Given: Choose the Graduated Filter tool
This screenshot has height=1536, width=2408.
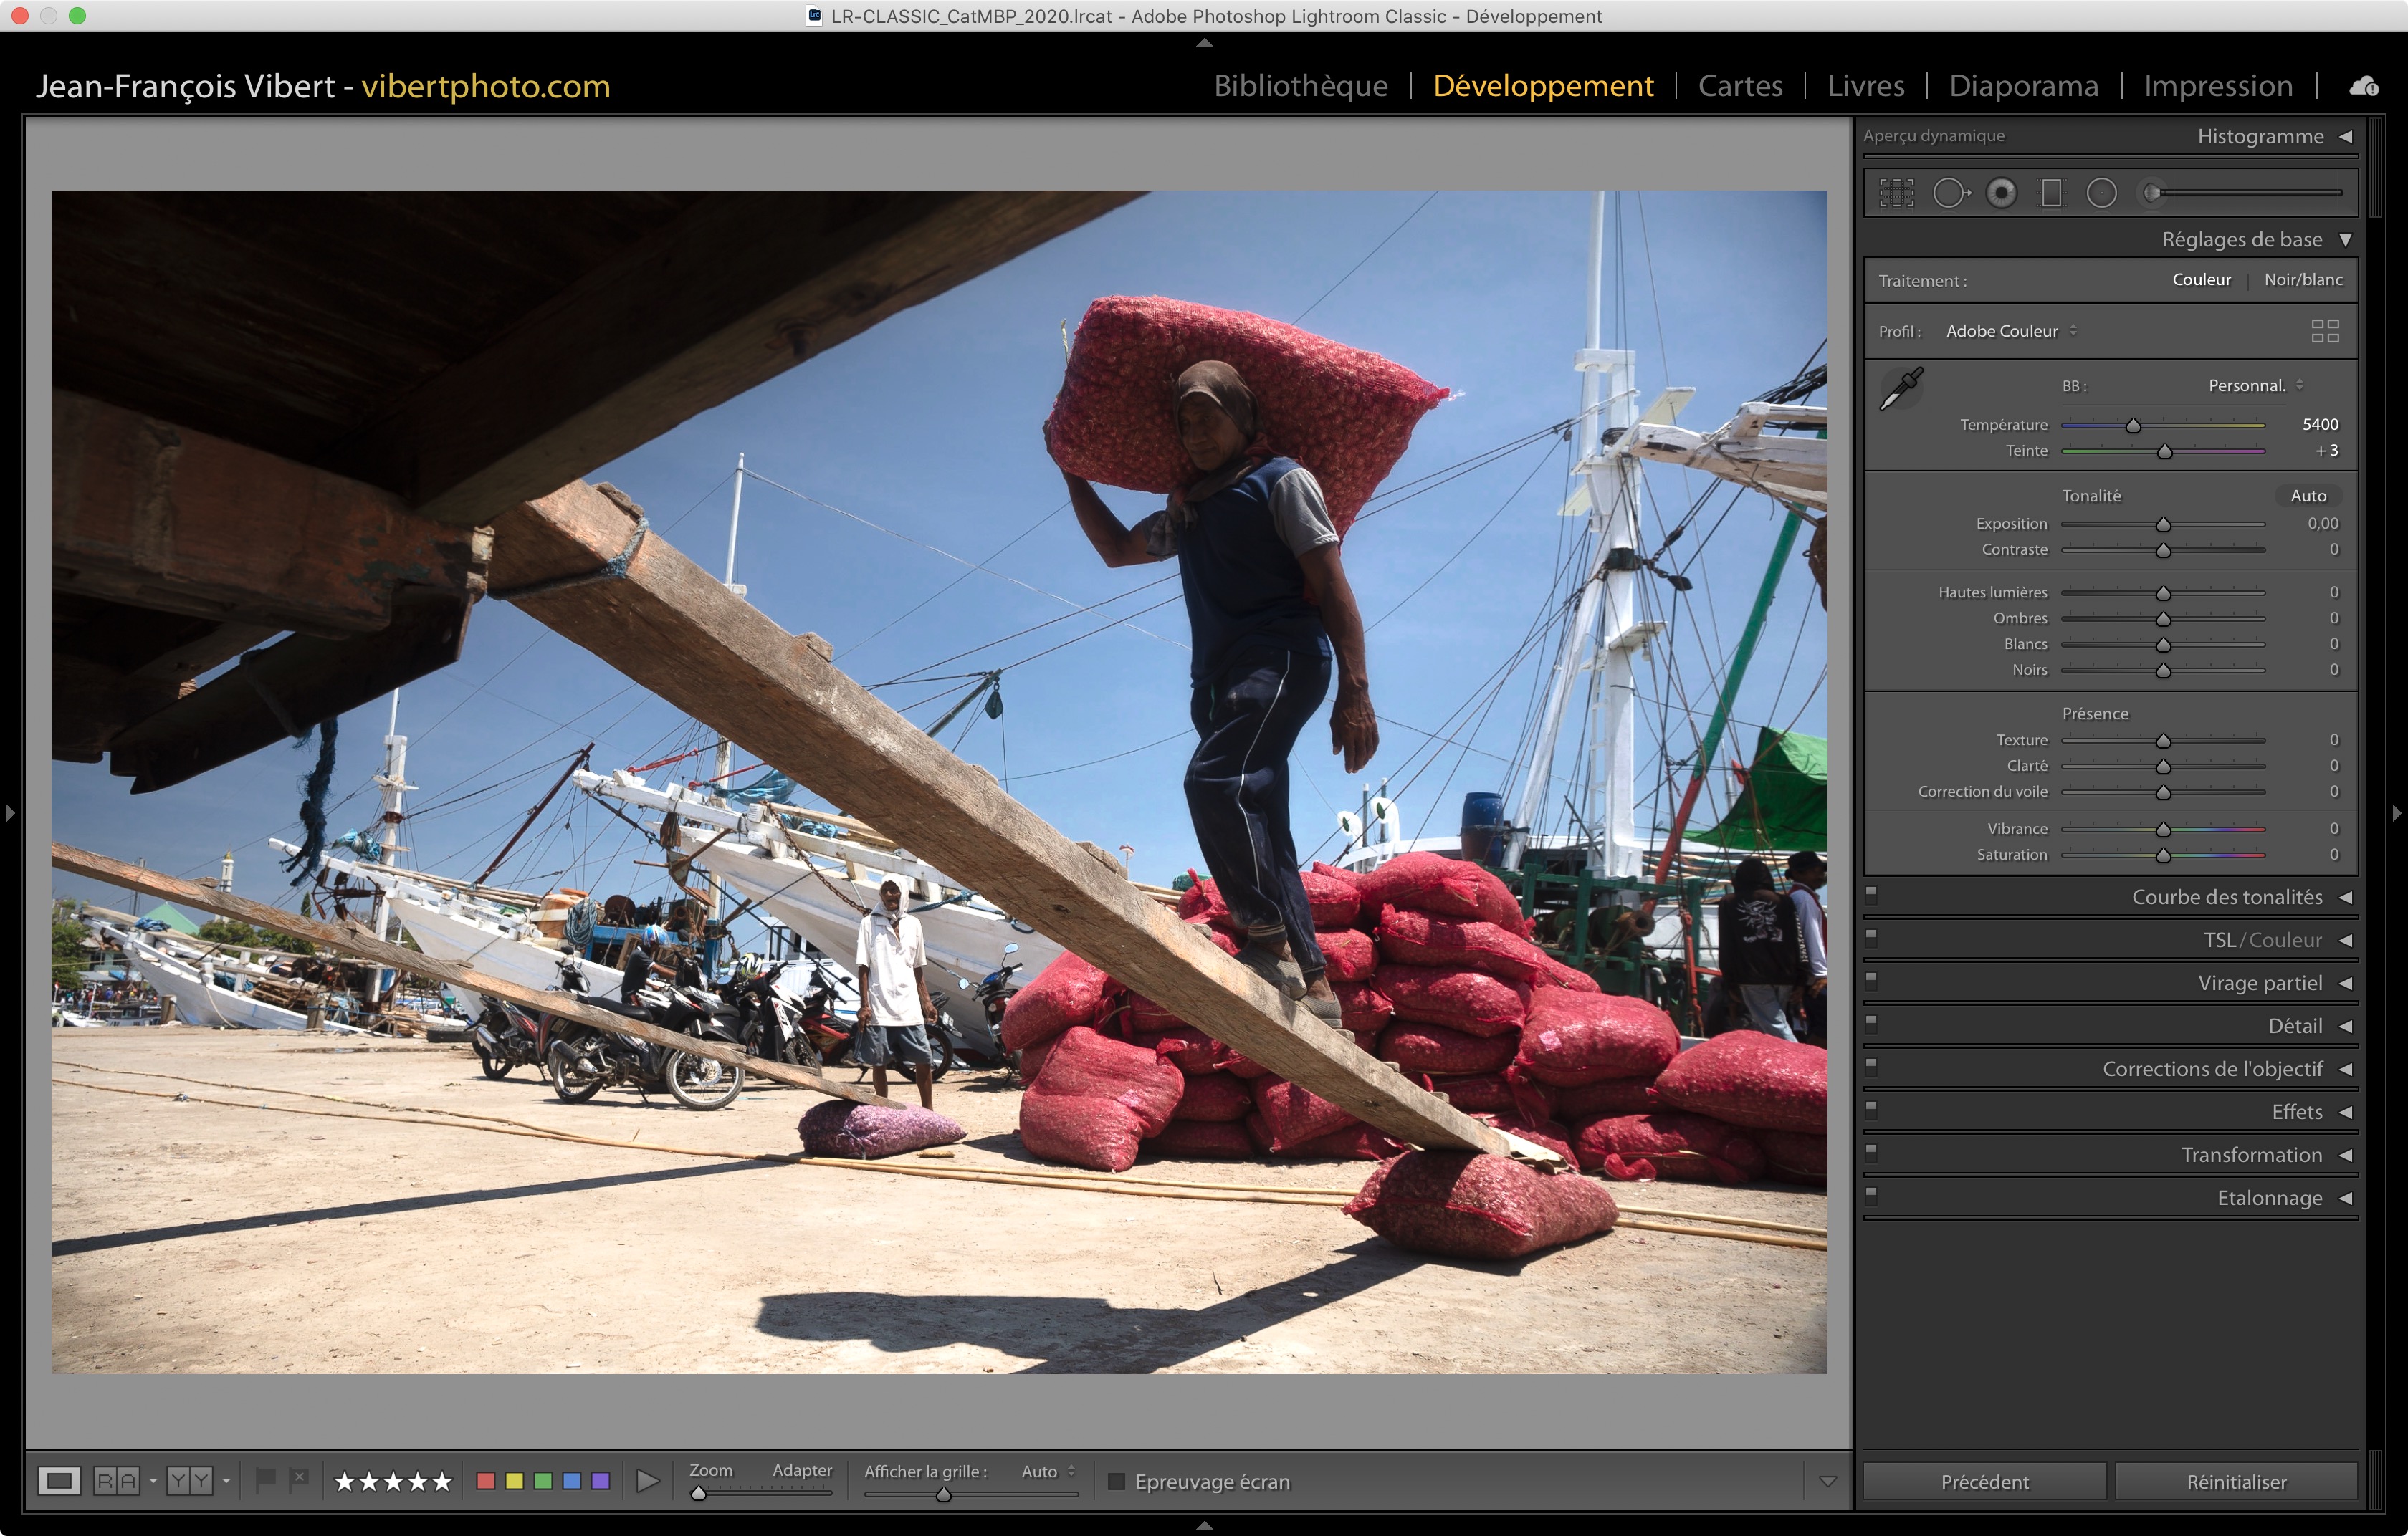Looking at the screenshot, I should pos(2051,193).
